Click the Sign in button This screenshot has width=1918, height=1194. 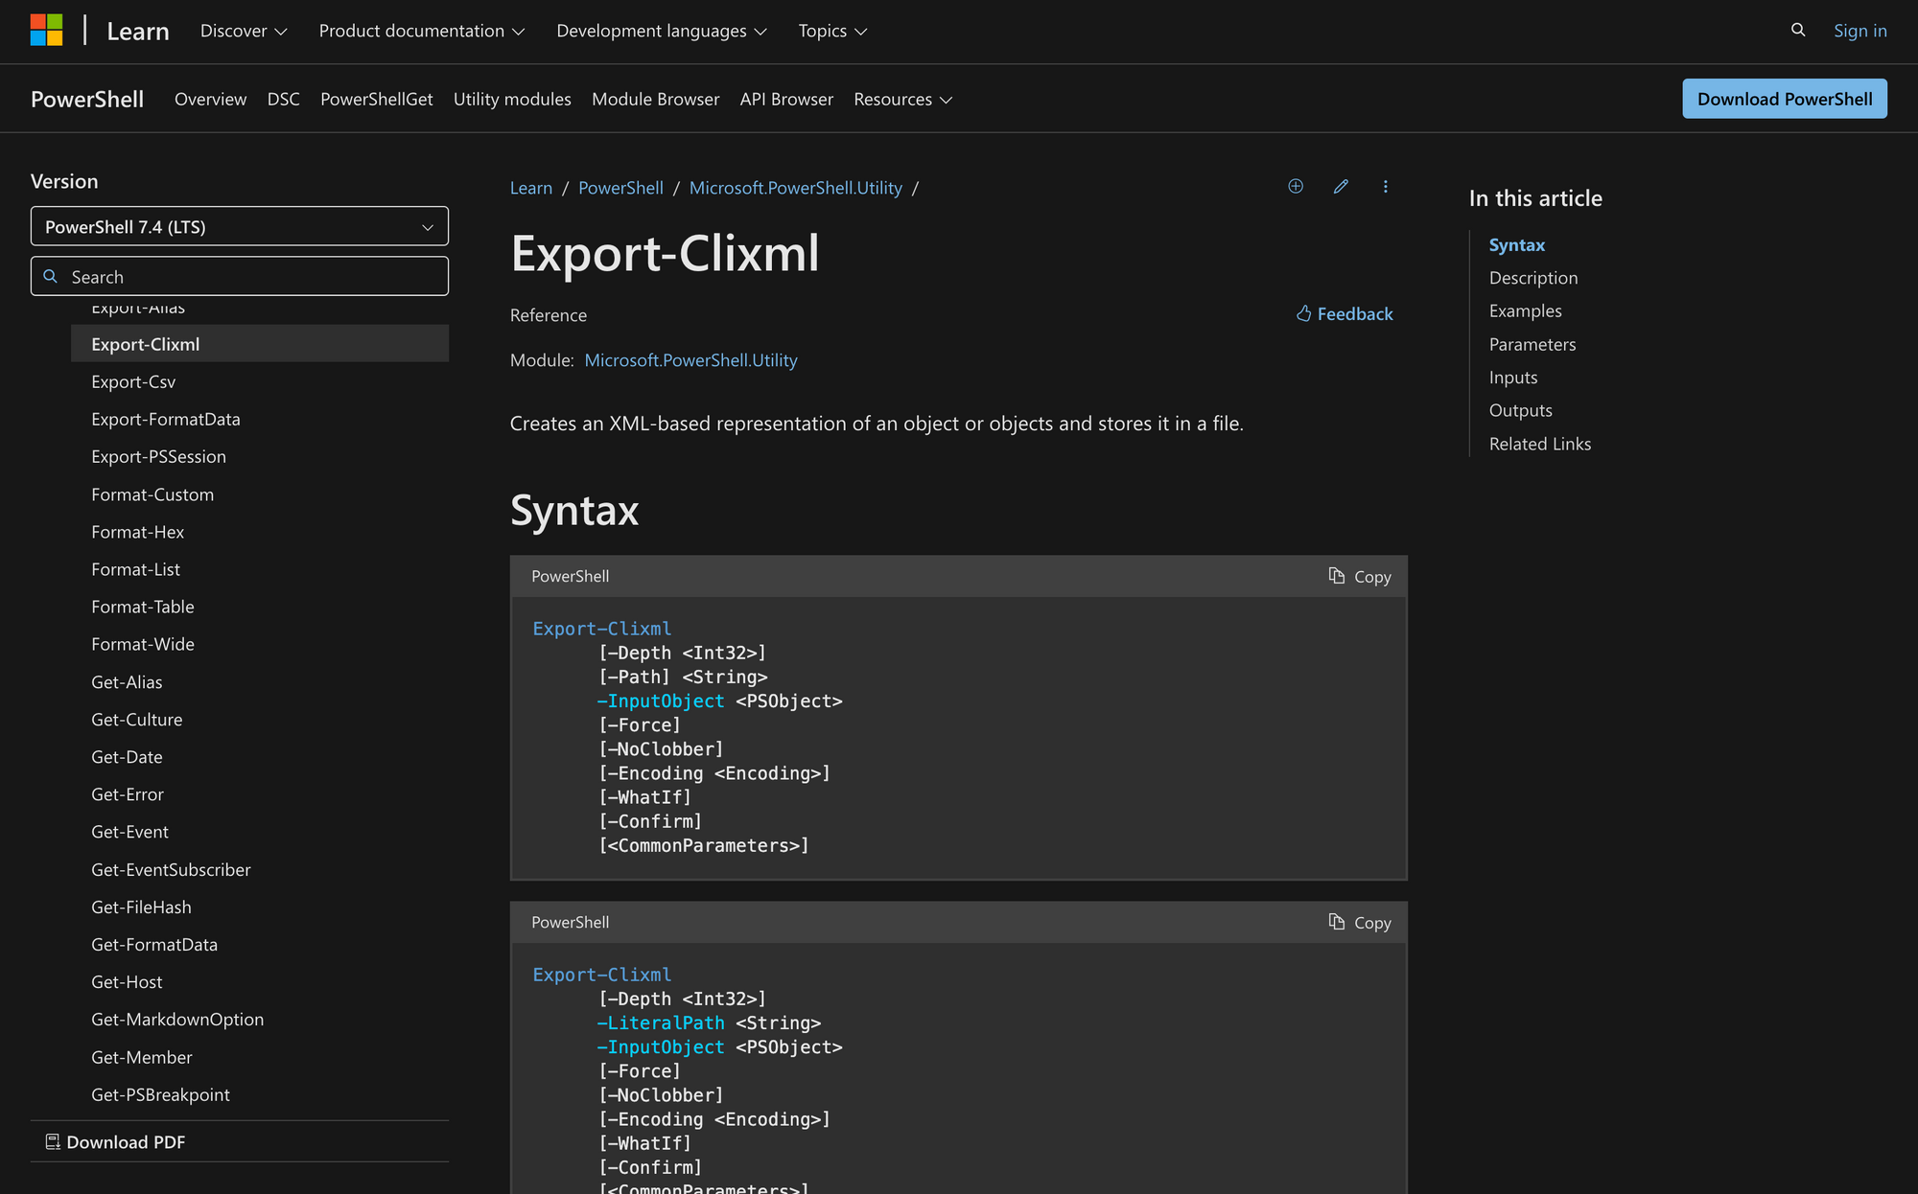tap(1861, 29)
